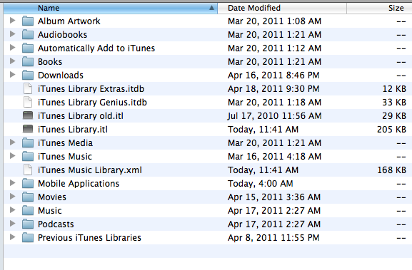The width and height of the screenshot is (412, 270).
Task: Expand the iTunes Media disclosure triangle
Action: click(x=12, y=142)
